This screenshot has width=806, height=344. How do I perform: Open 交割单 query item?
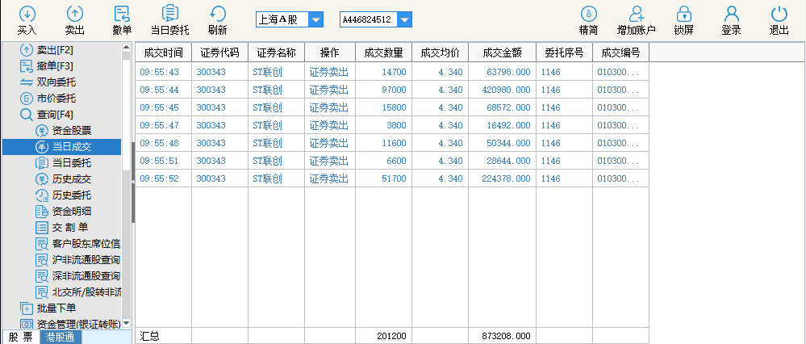61,227
